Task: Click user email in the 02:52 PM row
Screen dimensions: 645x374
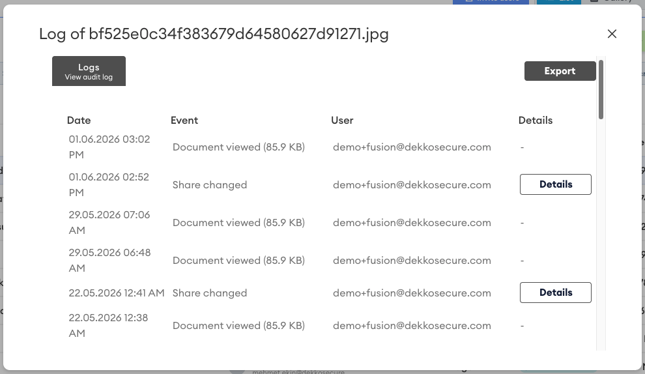Action: [x=412, y=185]
